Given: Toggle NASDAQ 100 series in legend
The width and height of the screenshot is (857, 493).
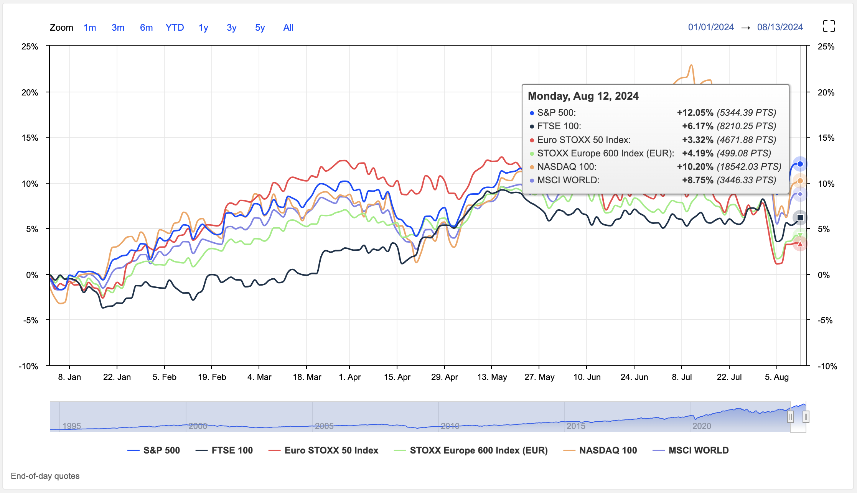Looking at the screenshot, I should pos(600,450).
